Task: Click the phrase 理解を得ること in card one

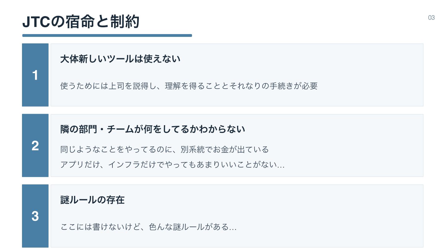Action: click(x=193, y=86)
